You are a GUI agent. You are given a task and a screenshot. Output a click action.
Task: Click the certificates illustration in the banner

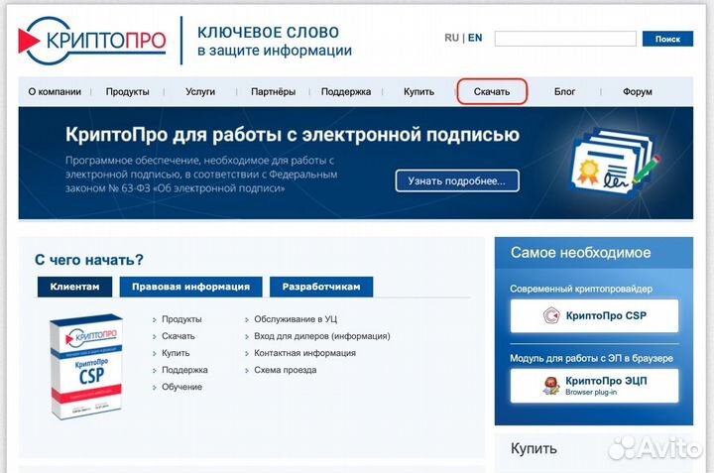click(x=615, y=163)
